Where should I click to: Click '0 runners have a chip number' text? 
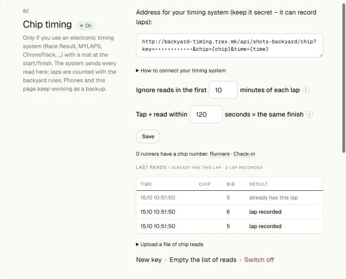coord(172,154)
